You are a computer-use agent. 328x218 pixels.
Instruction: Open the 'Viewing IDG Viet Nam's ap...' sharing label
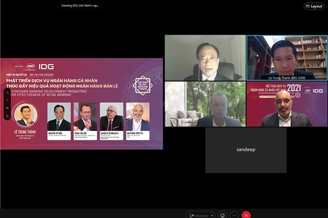click(x=80, y=5)
